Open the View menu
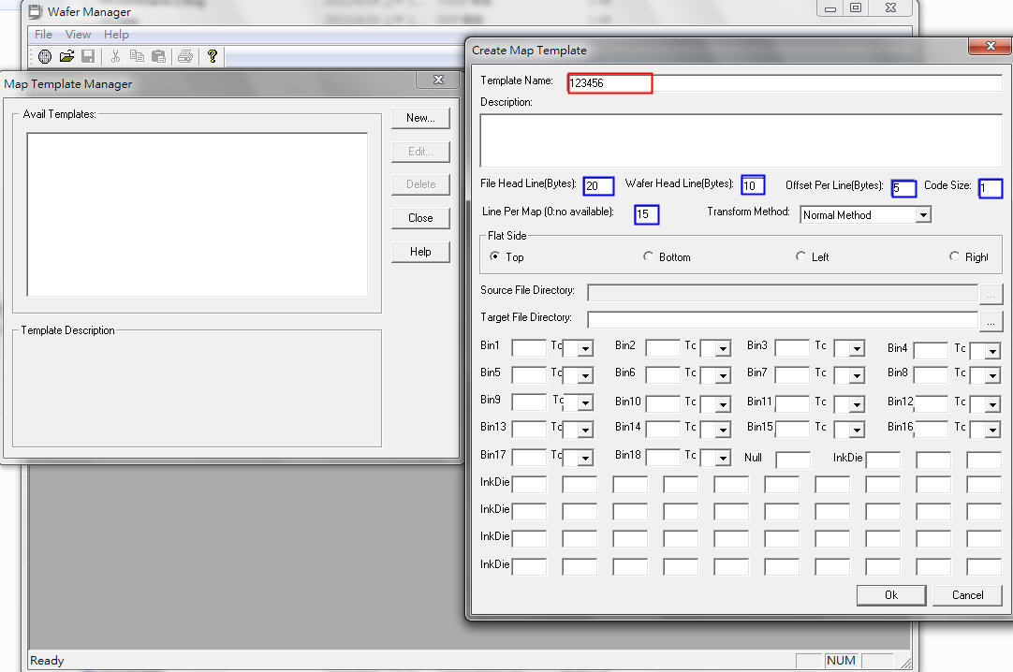 [x=78, y=35]
